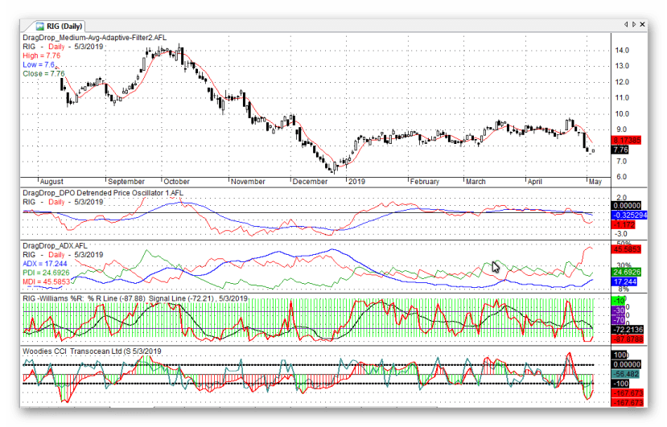Screen dimensions: 667x427
Task: Click the black 7.76 last price label
Action: 620,150
